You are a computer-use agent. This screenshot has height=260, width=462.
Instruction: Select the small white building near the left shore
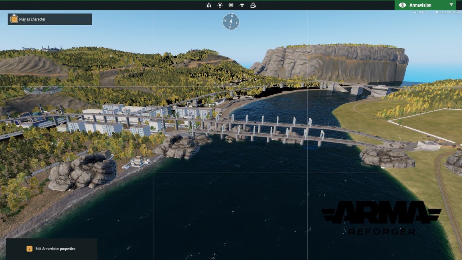coord(137,162)
